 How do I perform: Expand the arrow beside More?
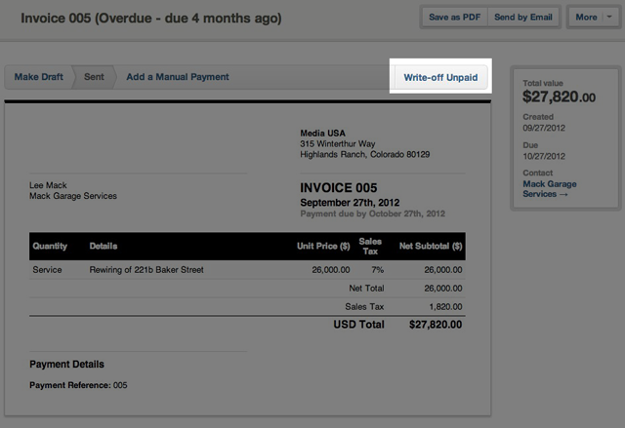click(x=608, y=18)
